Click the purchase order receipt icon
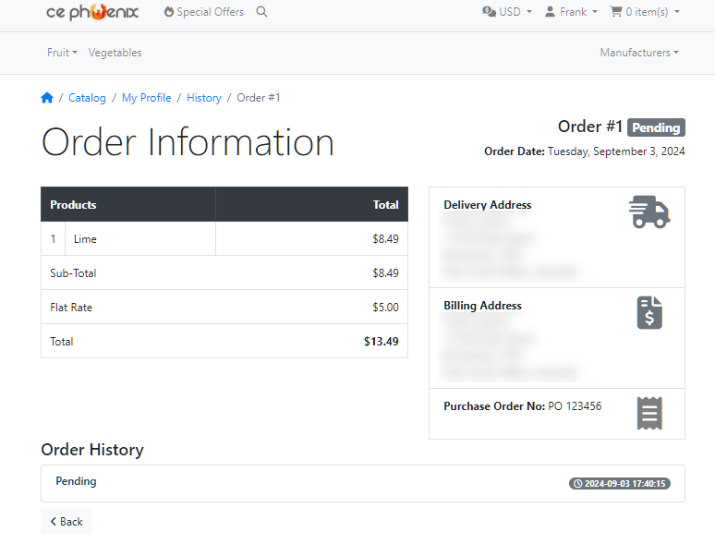 [x=649, y=413]
